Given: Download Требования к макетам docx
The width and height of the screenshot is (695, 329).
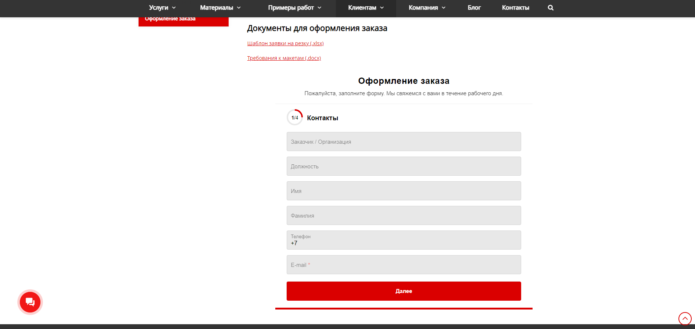Looking at the screenshot, I should [x=284, y=58].
